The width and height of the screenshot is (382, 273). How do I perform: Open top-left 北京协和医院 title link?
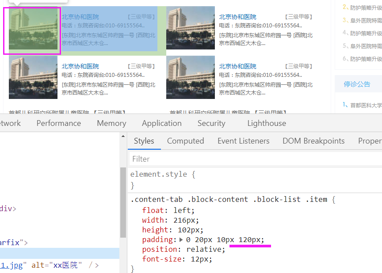click(80, 17)
